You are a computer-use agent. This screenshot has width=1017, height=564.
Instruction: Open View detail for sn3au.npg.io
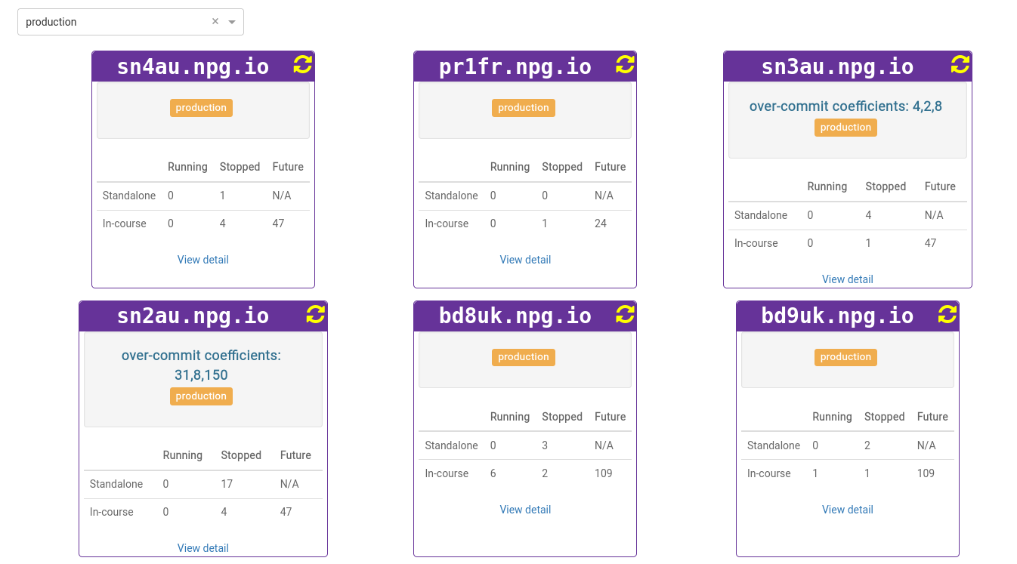coord(848,279)
